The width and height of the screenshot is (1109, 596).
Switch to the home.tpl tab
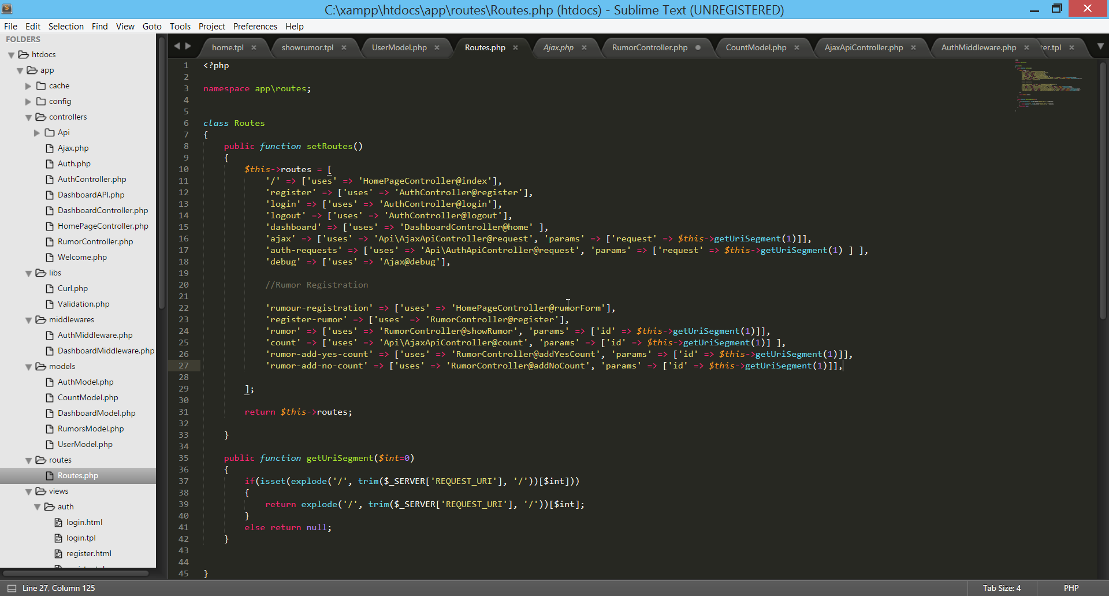pos(228,47)
